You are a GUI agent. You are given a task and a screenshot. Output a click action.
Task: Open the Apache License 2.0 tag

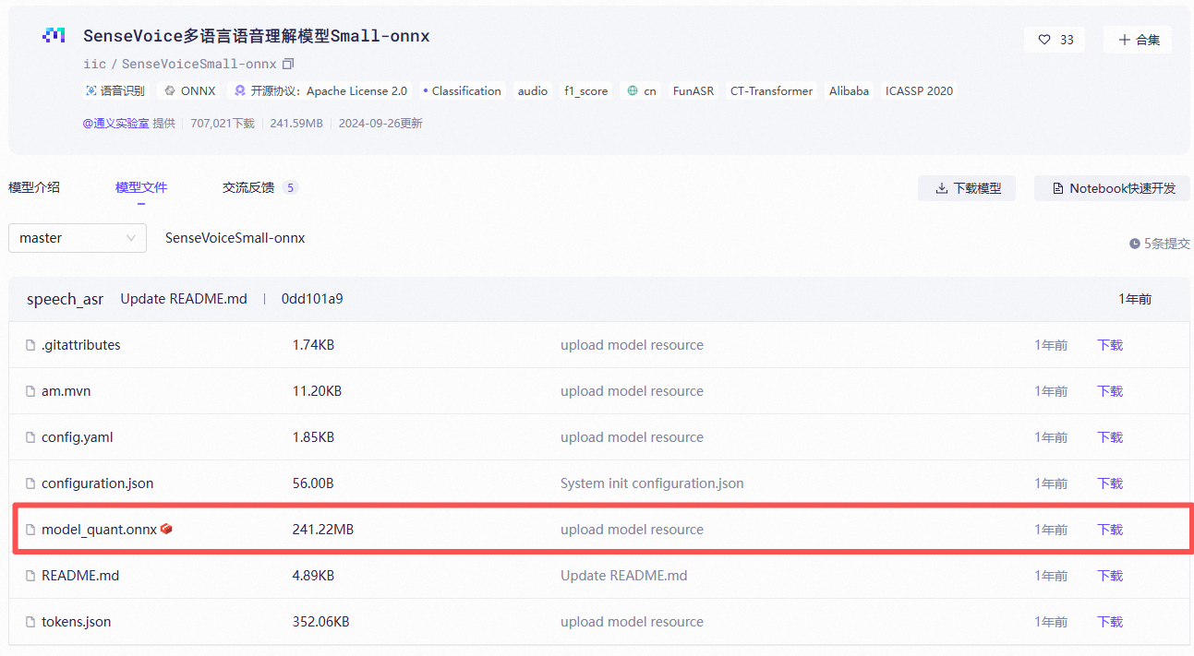320,90
